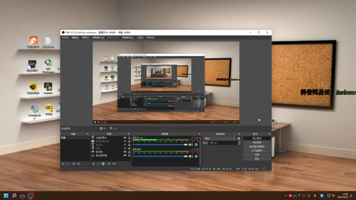Open the 帮助(H) menu
Image resolution: width=356 pixels, height=200 pixels.
click(x=150, y=38)
